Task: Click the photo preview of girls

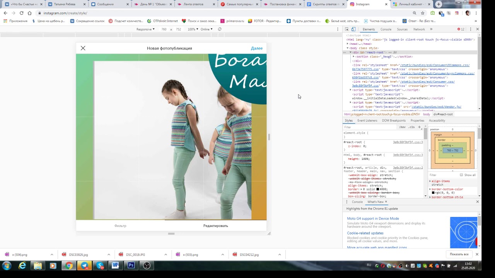Action: coord(171,137)
